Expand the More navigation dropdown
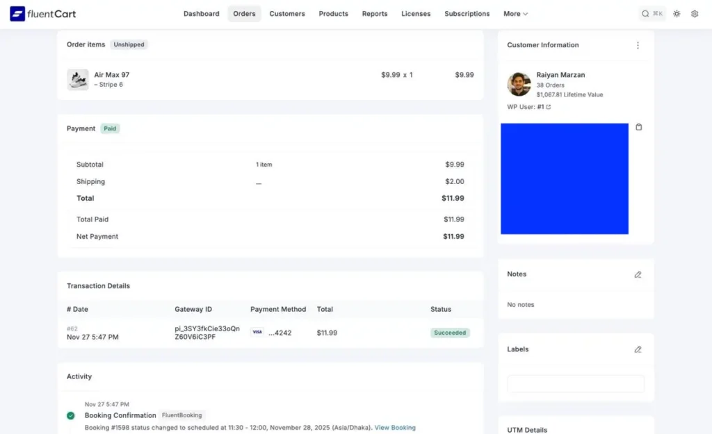This screenshot has height=434, width=712. pos(515,14)
